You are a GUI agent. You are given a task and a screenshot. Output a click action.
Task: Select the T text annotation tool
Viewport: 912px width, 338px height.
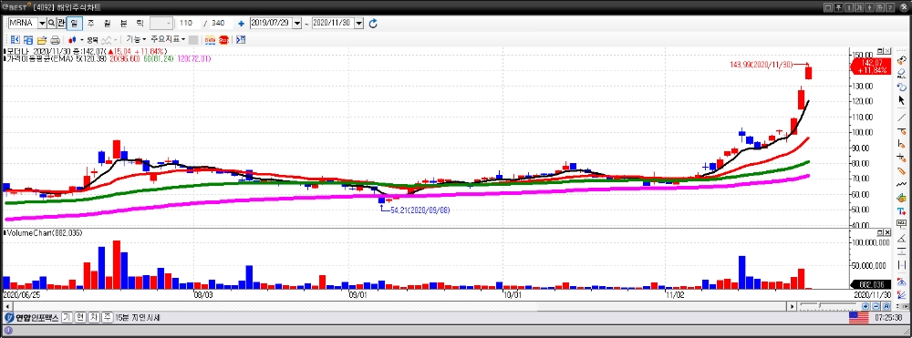point(902,211)
